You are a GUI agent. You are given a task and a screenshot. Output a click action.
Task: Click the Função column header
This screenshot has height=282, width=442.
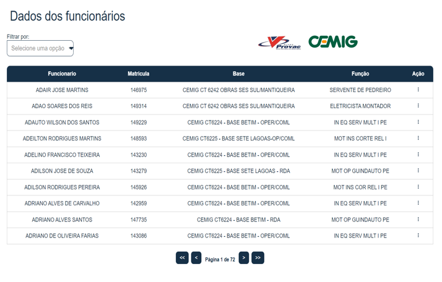click(360, 74)
